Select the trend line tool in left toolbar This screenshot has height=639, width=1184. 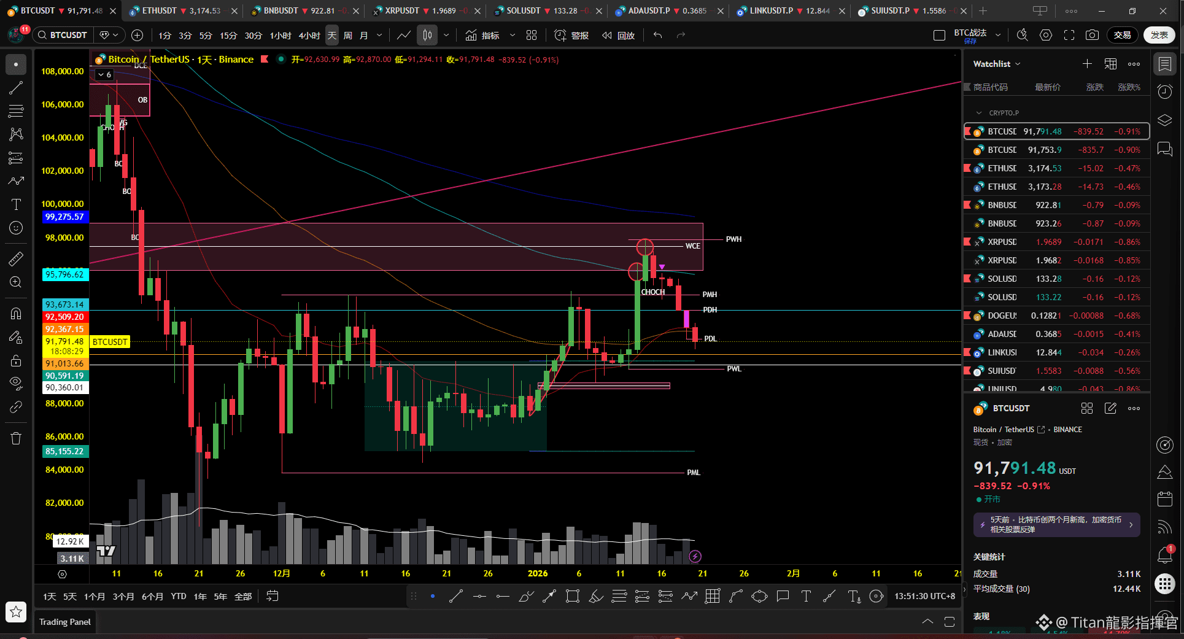[16, 88]
